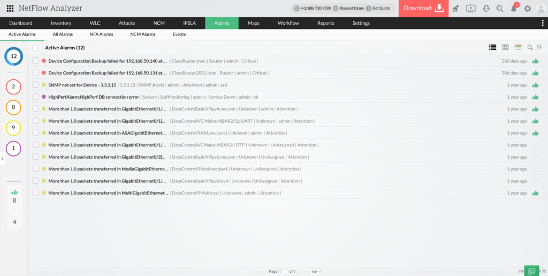Screen dimensions: 548x276
Task: Open the notifications bell
Action: (514, 9)
